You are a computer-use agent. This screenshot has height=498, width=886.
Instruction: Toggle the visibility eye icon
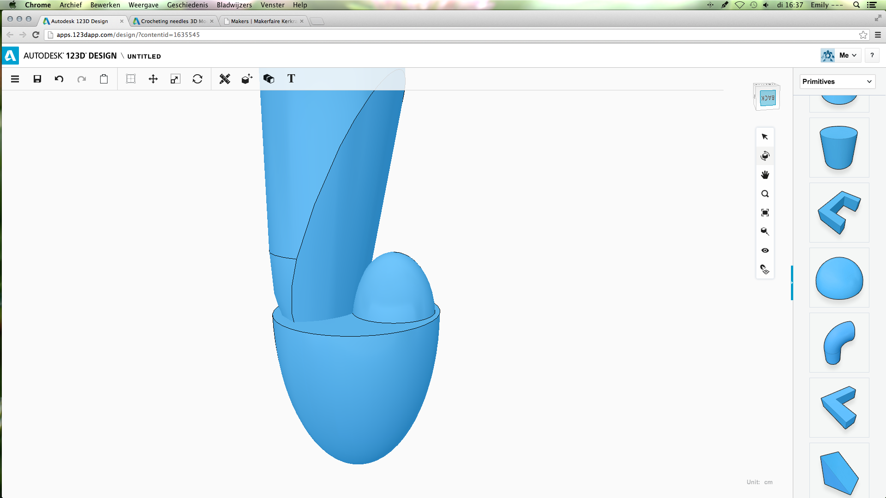coord(765,250)
